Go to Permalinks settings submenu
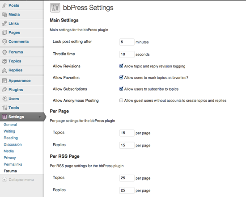Screen dimensions: 246x197 tap(13, 164)
